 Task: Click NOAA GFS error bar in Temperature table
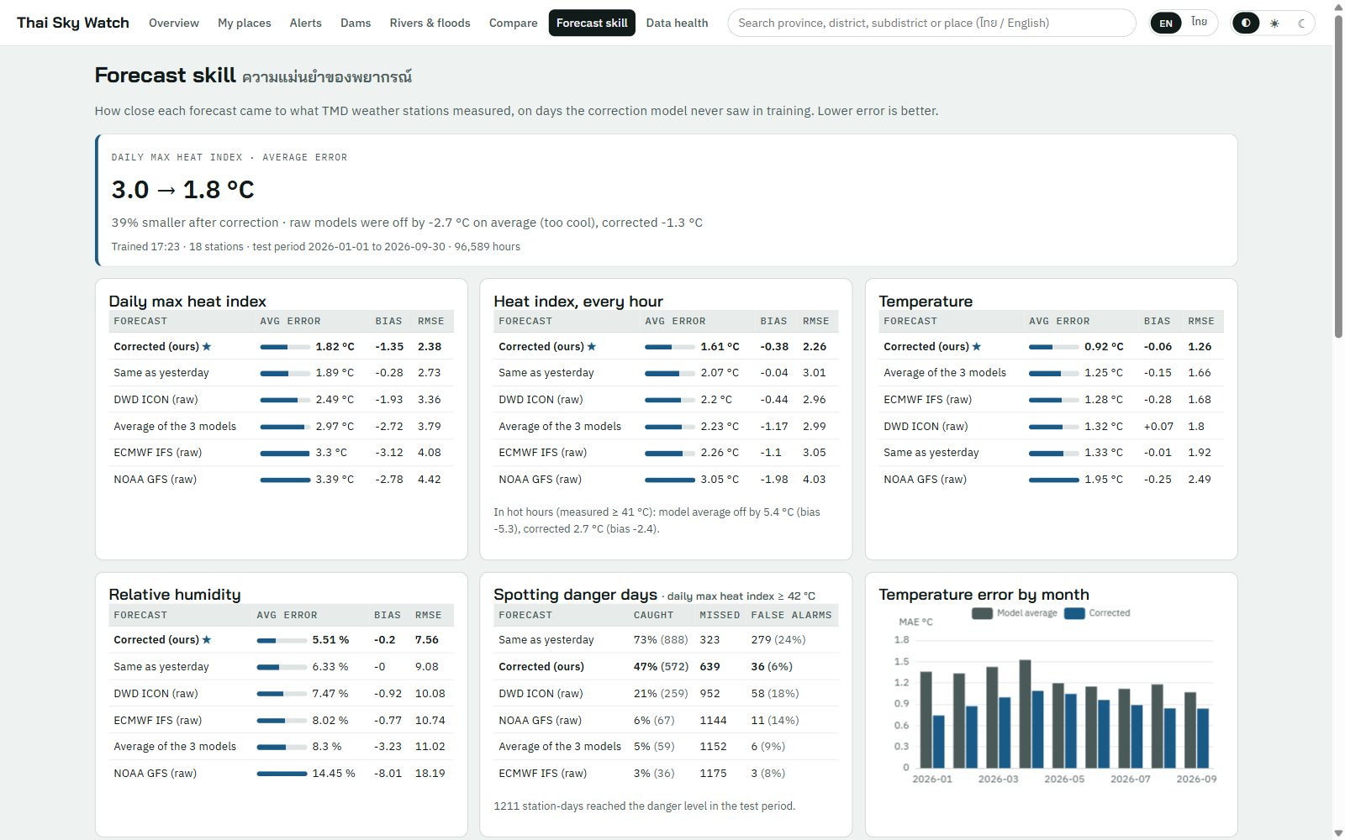[1053, 480]
